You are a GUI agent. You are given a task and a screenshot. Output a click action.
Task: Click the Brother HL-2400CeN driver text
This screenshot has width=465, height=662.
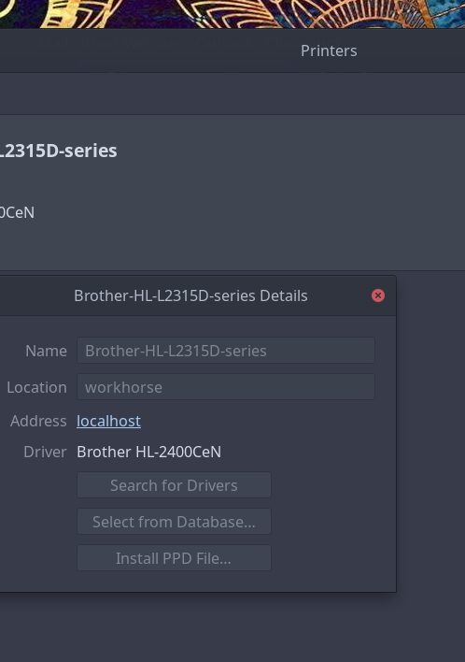click(148, 452)
